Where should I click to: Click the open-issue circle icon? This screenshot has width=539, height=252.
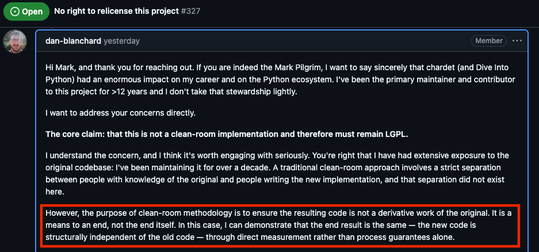coord(15,12)
